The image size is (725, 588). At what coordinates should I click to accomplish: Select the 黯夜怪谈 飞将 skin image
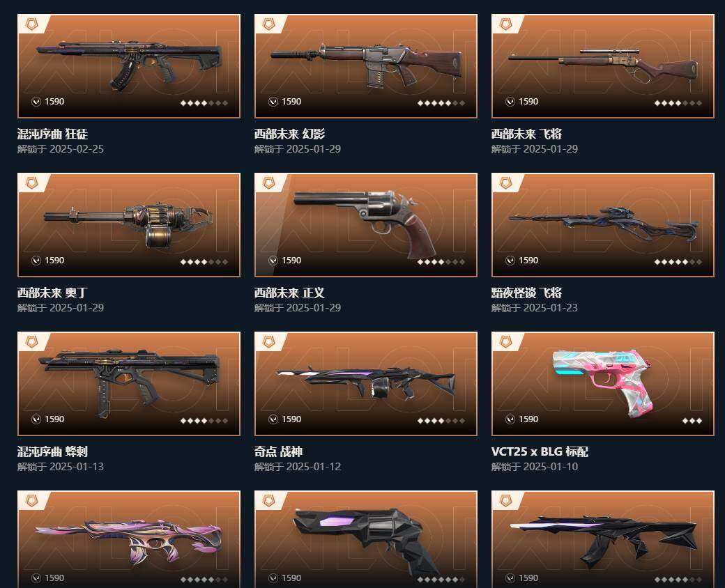point(603,225)
